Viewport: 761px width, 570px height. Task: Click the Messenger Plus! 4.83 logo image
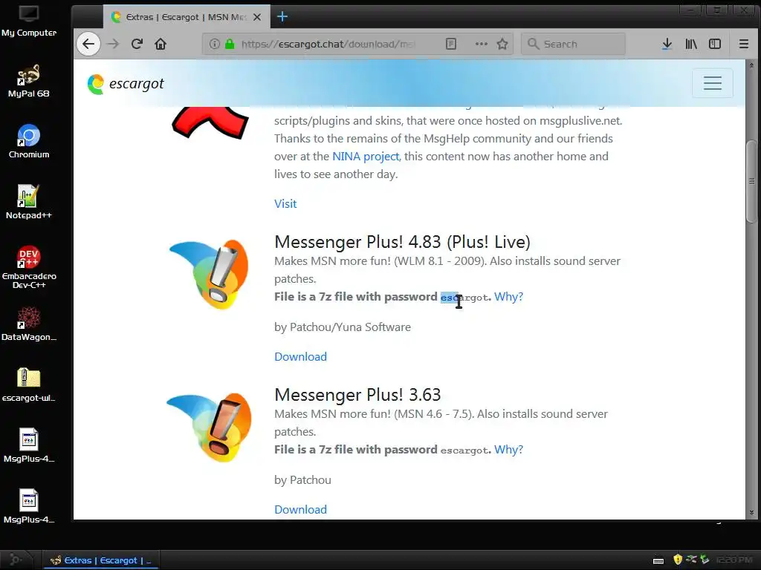click(209, 275)
